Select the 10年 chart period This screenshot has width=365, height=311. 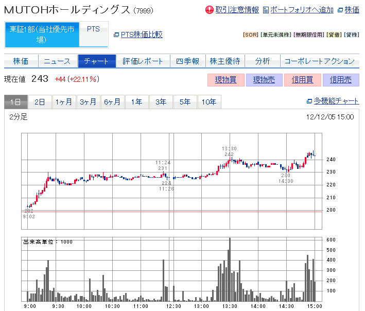pos(209,102)
